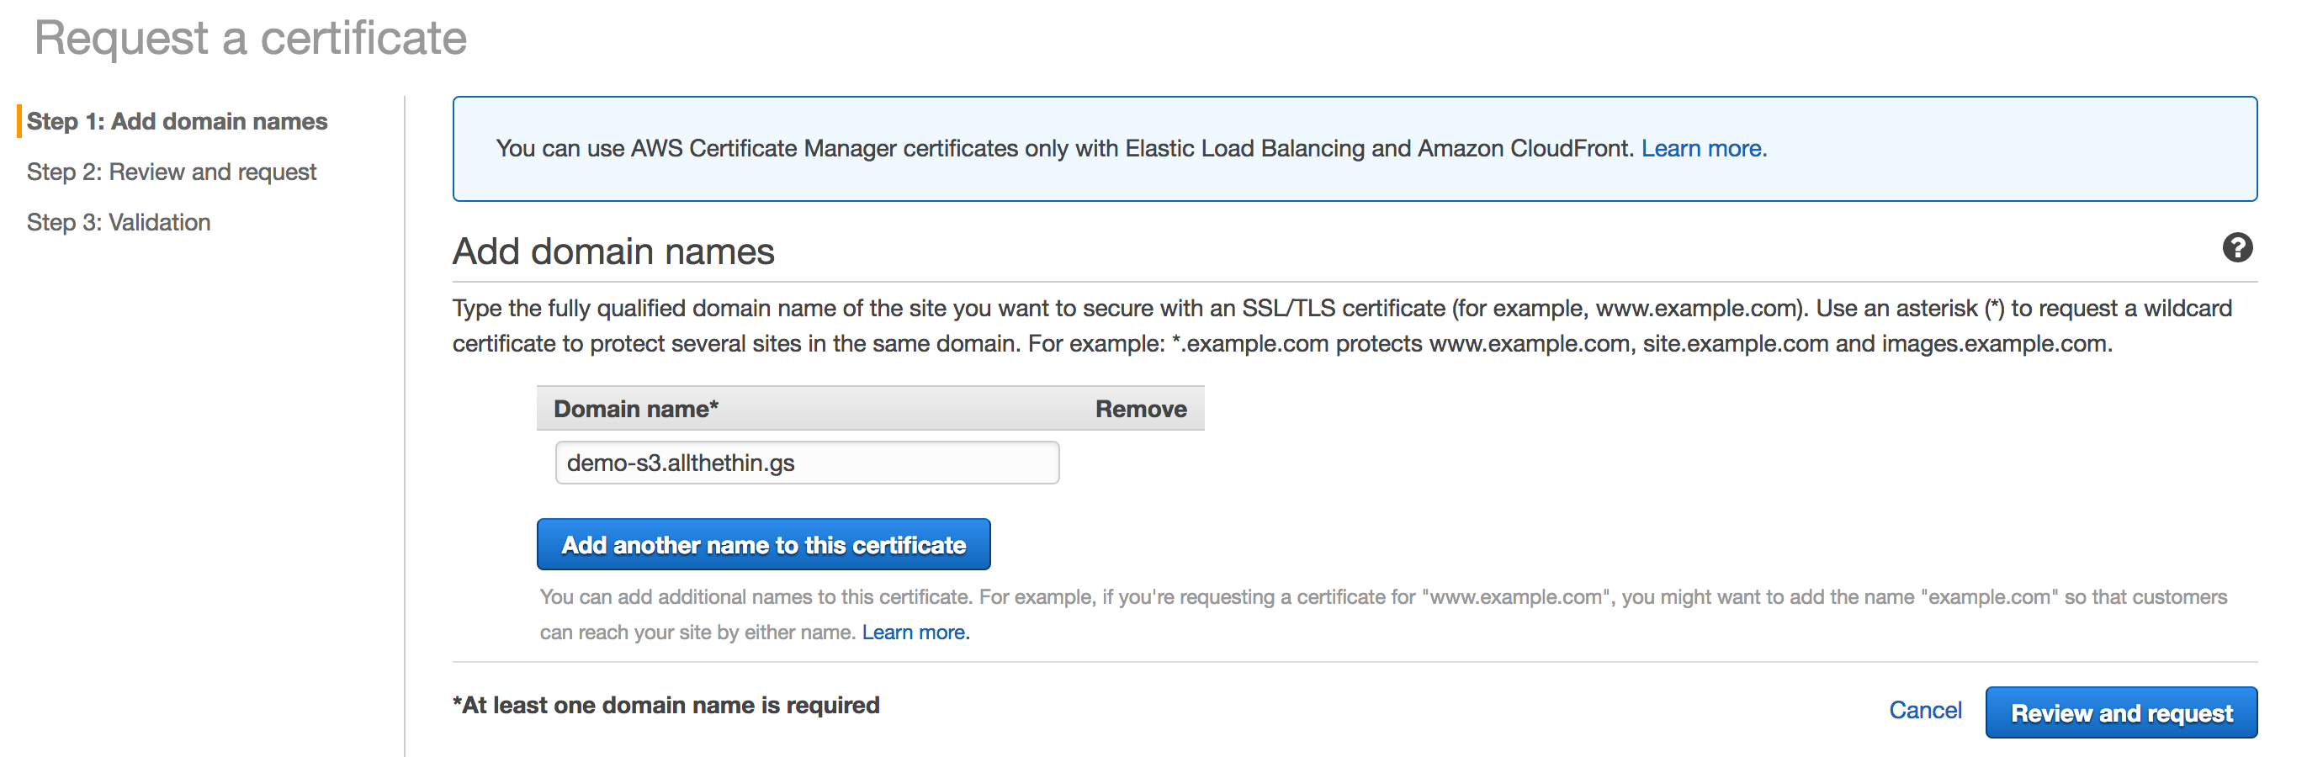Cancel the certificate request
The width and height of the screenshot is (2307, 757).
click(x=1924, y=710)
